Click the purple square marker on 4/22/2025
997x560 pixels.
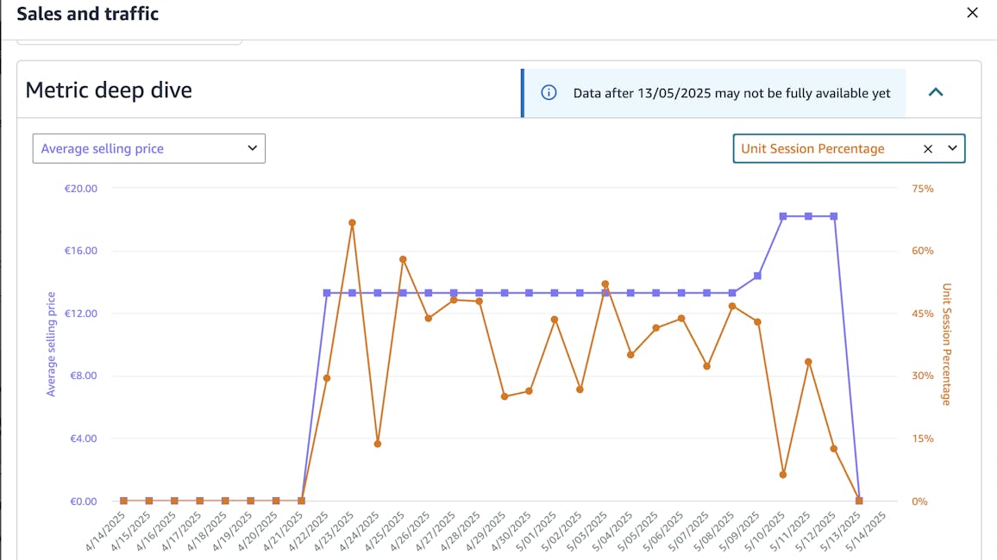pos(327,293)
